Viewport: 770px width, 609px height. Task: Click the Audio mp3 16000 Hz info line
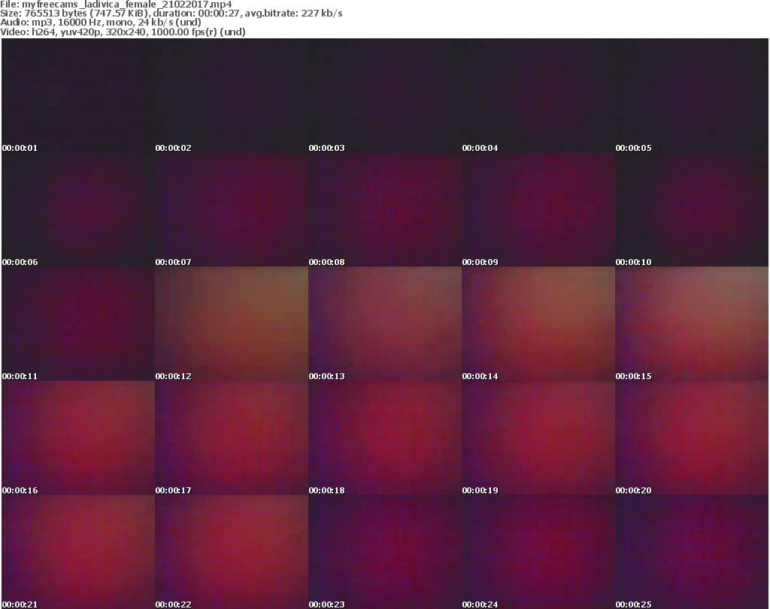pyautogui.click(x=101, y=23)
